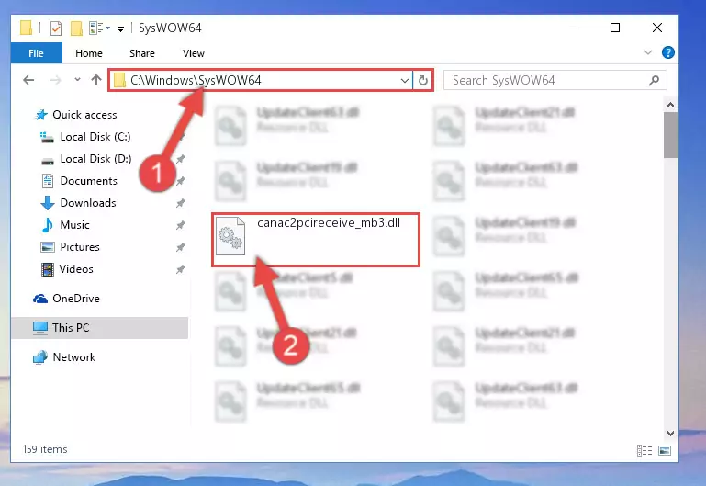
Task: Go back with the Back arrow
Action: point(28,80)
